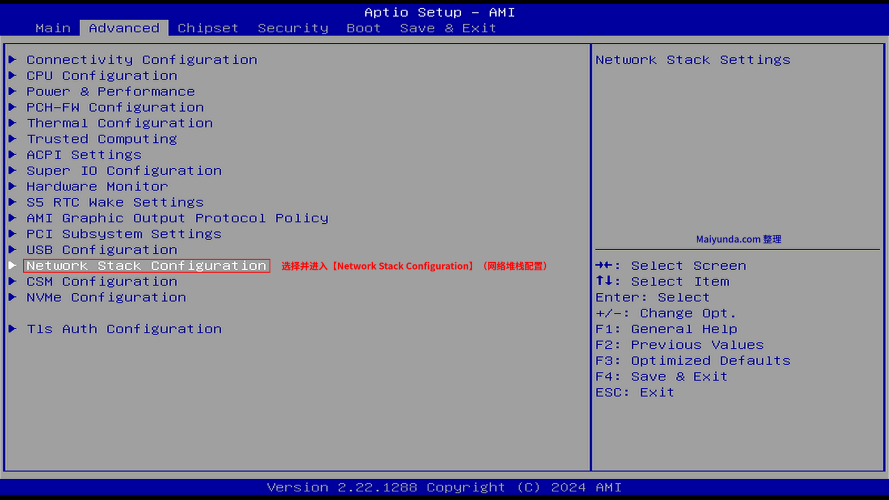Click the arrow next to CPU Configuration

(13, 75)
